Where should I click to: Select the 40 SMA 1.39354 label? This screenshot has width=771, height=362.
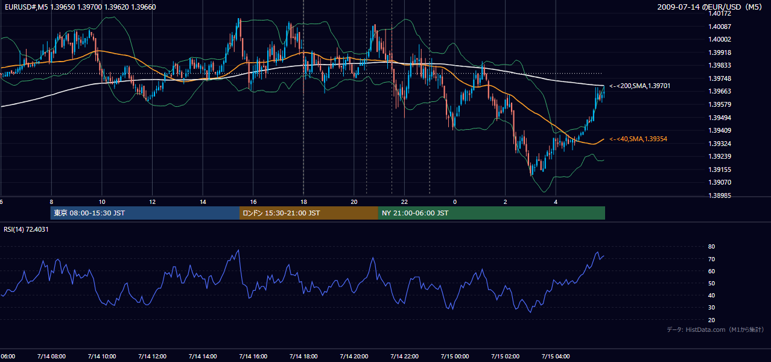[x=638, y=139]
